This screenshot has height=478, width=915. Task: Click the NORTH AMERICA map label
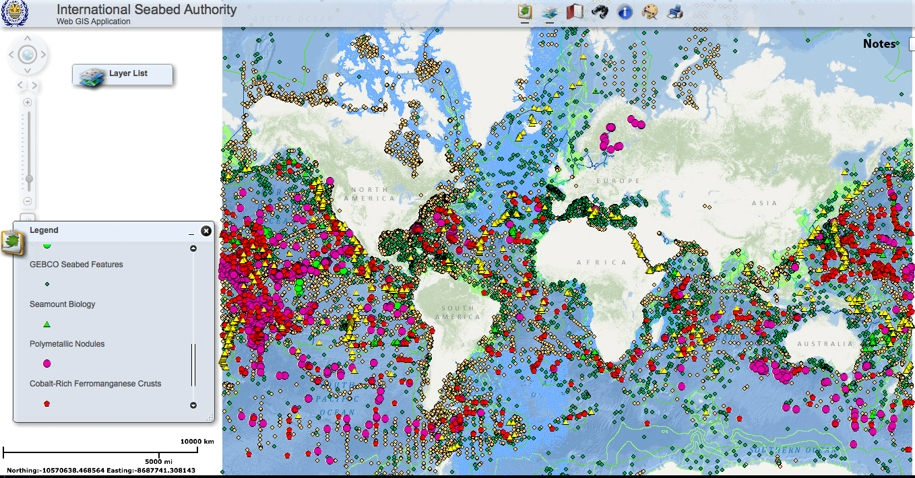click(370, 194)
